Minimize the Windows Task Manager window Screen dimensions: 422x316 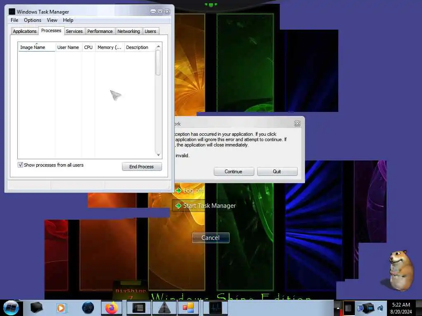pos(153,12)
